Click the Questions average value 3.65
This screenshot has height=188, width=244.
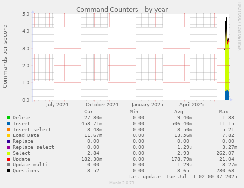(x=183, y=171)
